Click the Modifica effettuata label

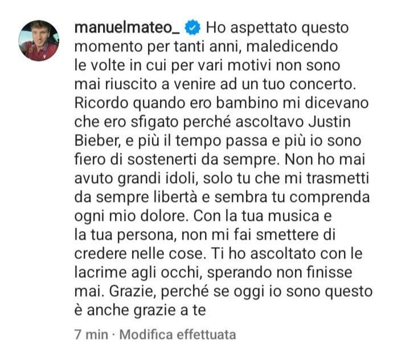(178, 334)
